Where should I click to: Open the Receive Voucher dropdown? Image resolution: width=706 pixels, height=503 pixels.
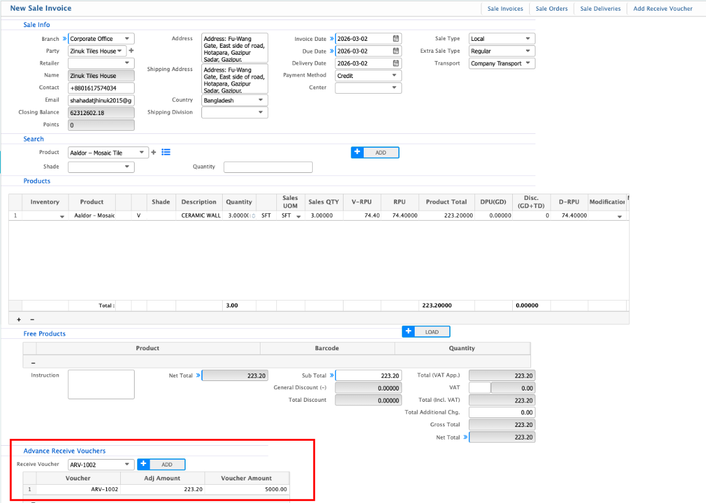[x=128, y=465]
